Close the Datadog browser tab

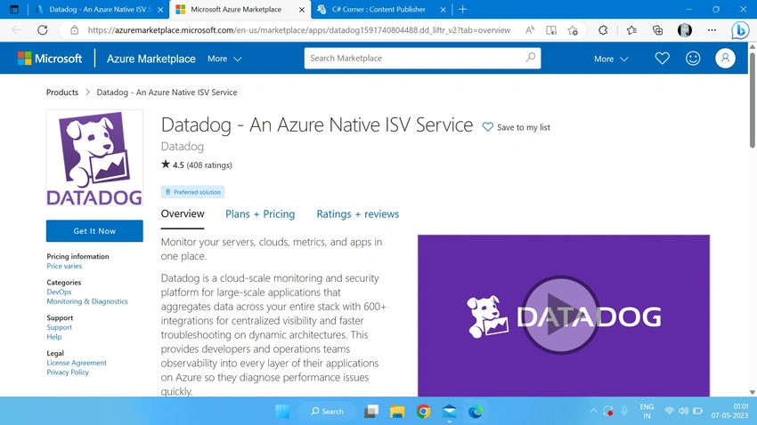pos(161,10)
